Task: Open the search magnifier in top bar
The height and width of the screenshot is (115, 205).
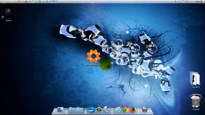Action: (201, 2)
